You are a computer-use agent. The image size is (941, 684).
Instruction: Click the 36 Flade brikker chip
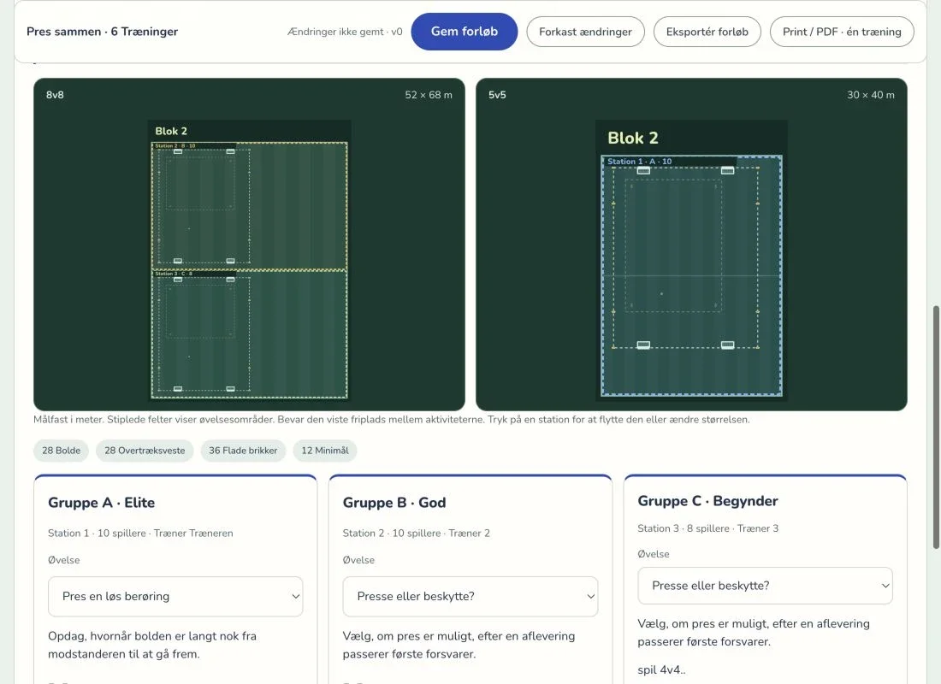243,451
